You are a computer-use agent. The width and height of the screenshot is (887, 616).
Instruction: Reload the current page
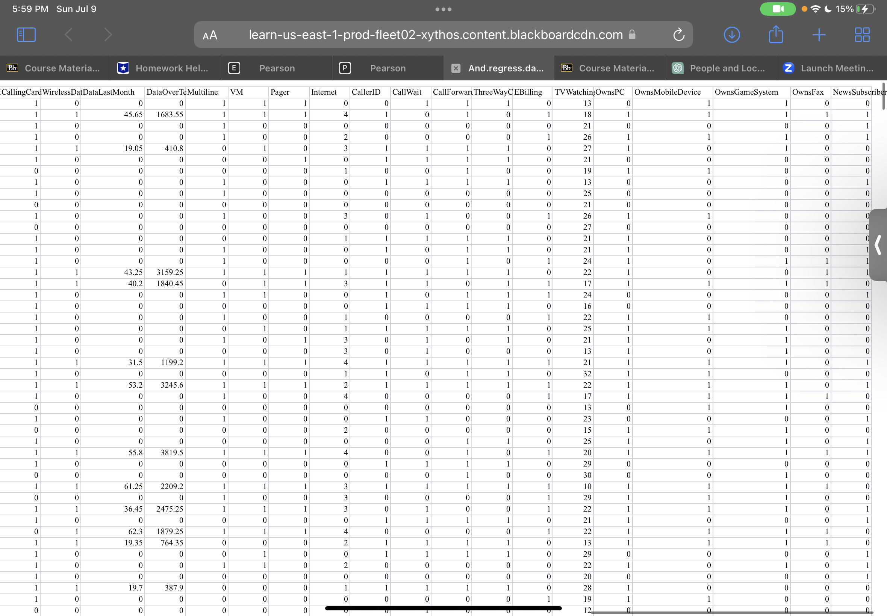coord(679,34)
